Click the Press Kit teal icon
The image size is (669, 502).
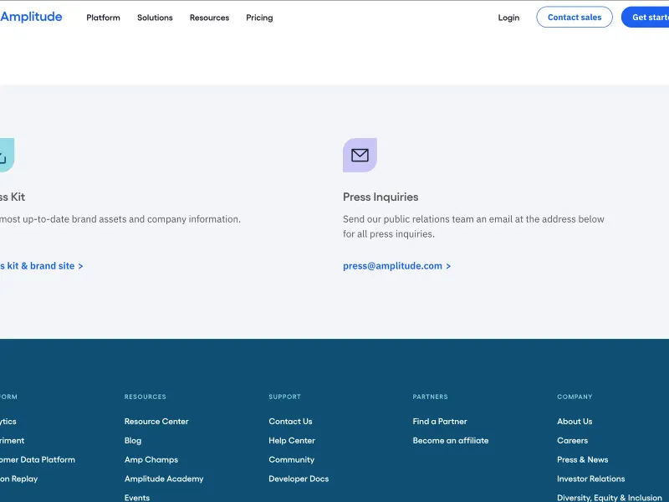(7, 155)
